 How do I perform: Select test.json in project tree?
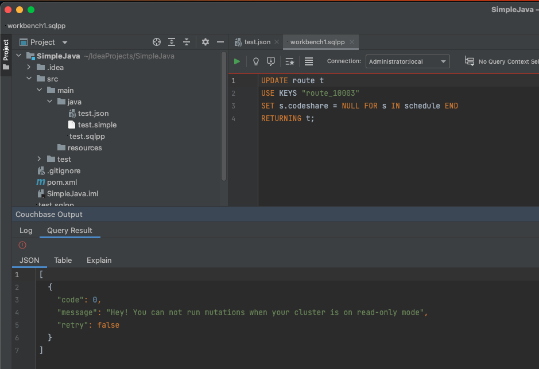click(x=93, y=114)
